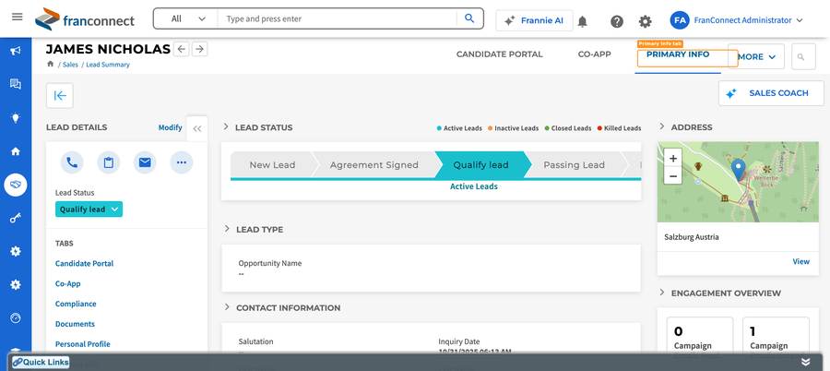
Task: Open the gauge sidebar module
Action: pyautogui.click(x=16, y=318)
